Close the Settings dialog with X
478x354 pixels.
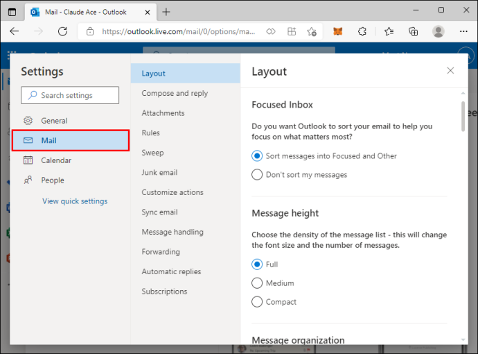click(450, 71)
